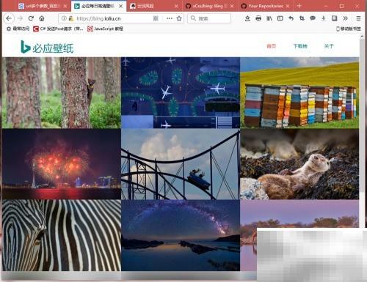Print the page using the printer icon
367x282 pixels.
(x=258, y=18)
